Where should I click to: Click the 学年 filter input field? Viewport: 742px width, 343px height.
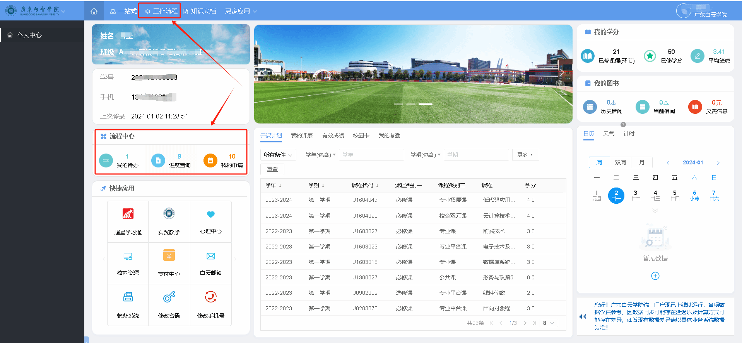tap(371, 155)
